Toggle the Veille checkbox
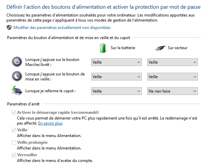Screen dimensions: 208x168 tap(14, 130)
